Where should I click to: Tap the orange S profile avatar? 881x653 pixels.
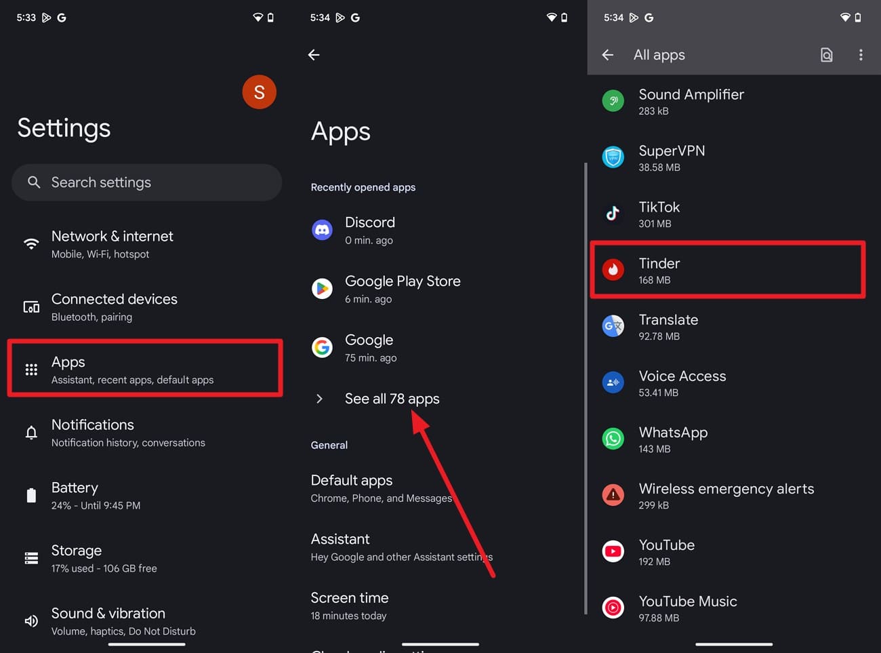click(259, 92)
